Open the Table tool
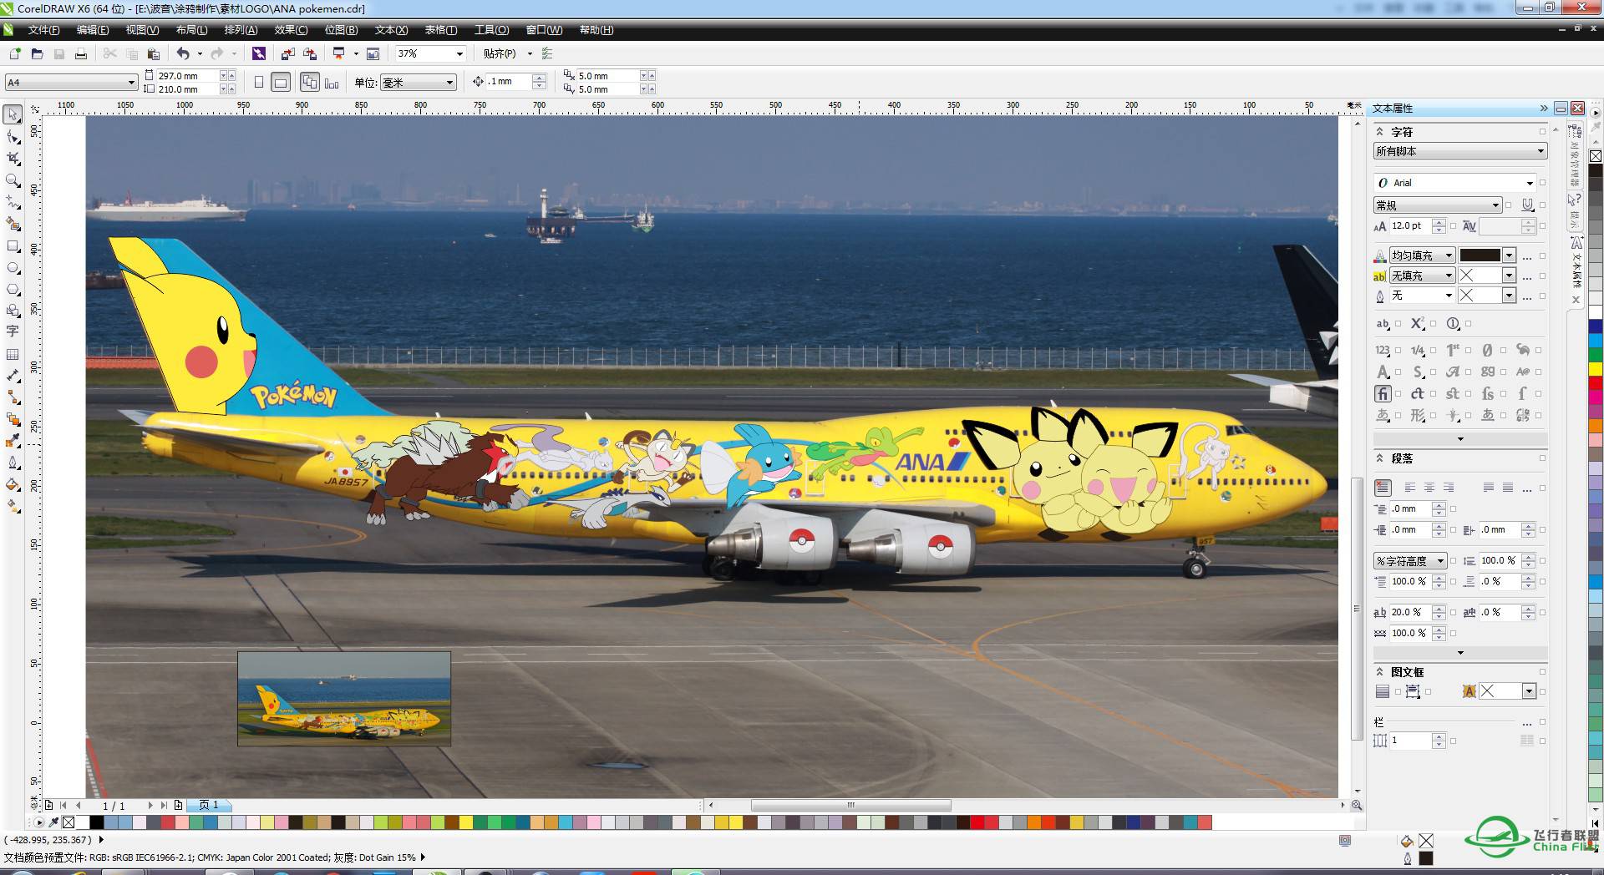The height and width of the screenshot is (875, 1604). coord(13,353)
